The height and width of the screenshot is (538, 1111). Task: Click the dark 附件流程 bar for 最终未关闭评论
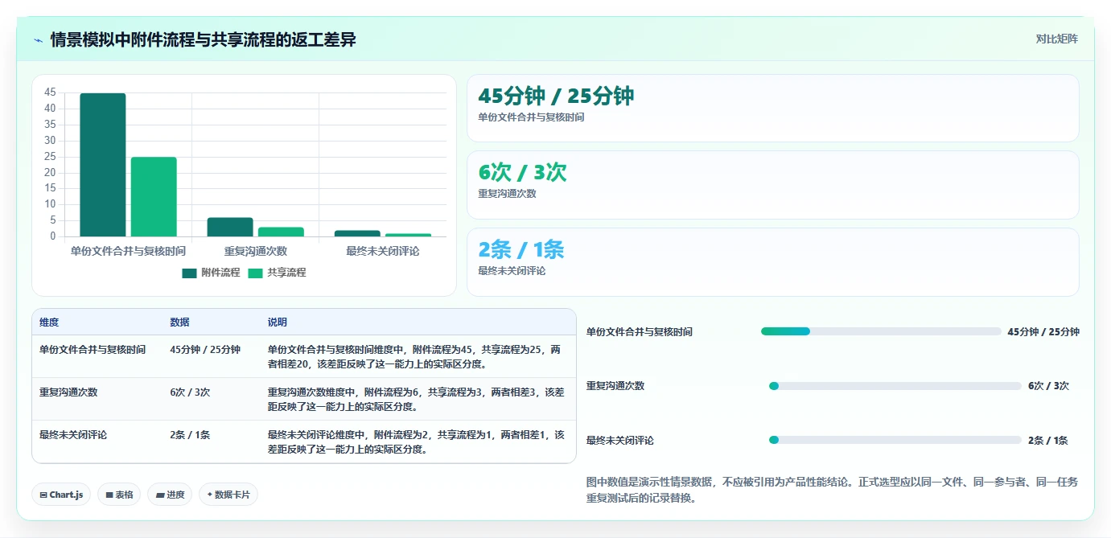pyautogui.click(x=357, y=233)
